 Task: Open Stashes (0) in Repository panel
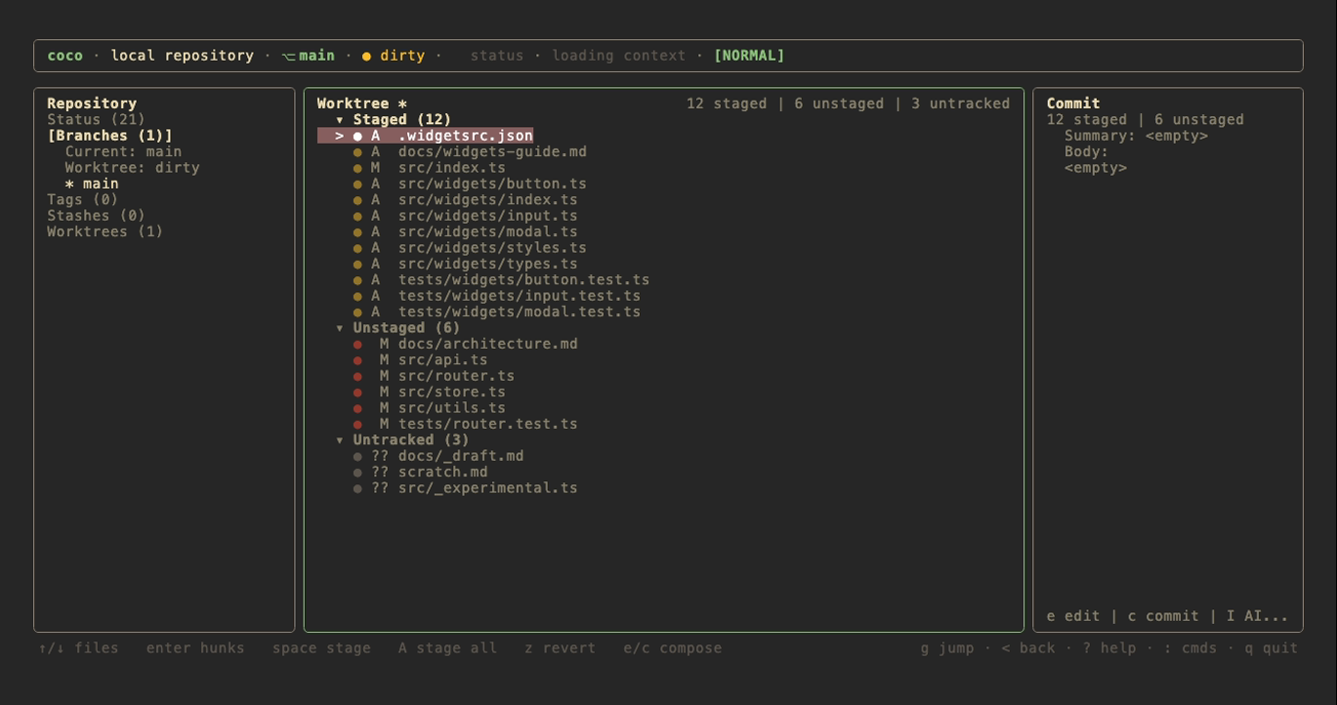pos(96,216)
